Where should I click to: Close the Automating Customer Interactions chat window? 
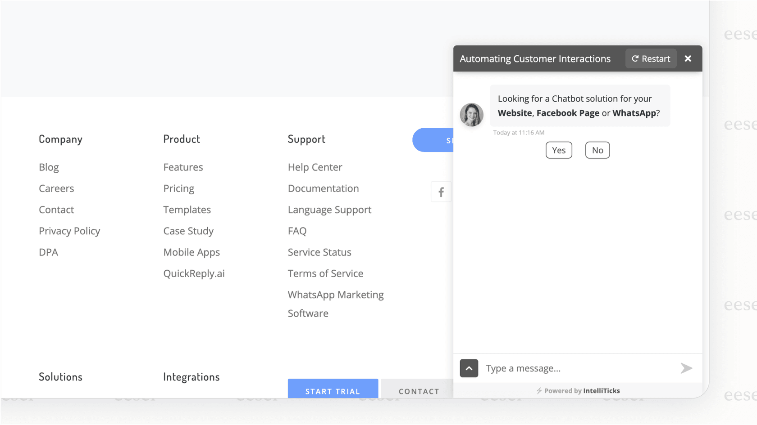(x=688, y=58)
